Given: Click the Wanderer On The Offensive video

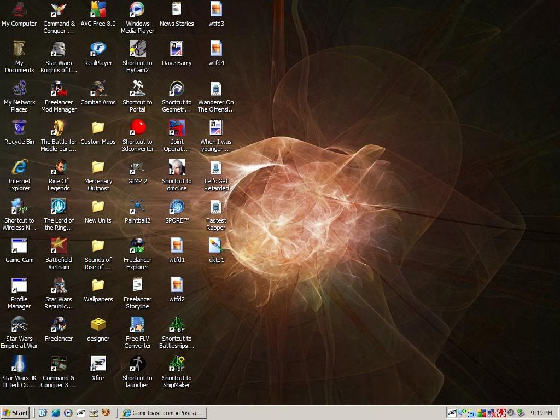Looking at the screenshot, I should (215, 88).
